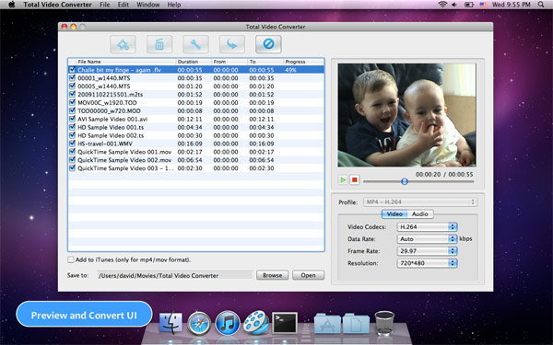Click the Preview and Convert UI button

[84, 315]
